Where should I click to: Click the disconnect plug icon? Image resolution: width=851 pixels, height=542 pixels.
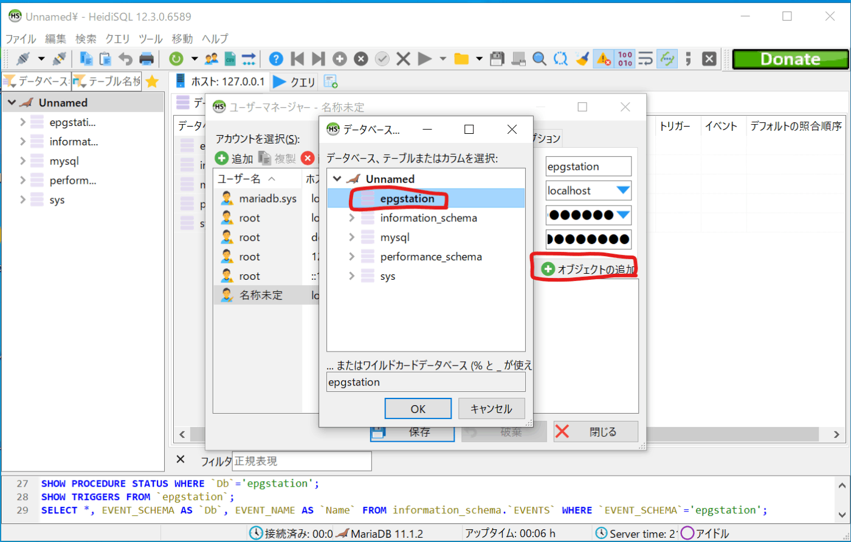tap(59, 59)
